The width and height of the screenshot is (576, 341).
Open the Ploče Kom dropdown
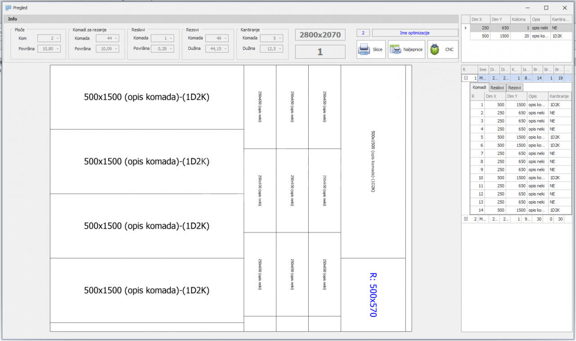pos(57,39)
